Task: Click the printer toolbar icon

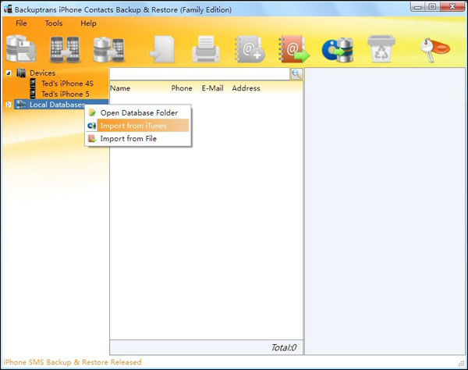Action: [x=206, y=48]
